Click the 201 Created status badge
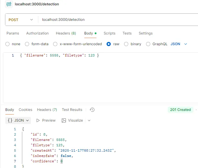Image resolution: width=198 pixels, height=168 pixels. pyautogui.click(x=180, y=110)
